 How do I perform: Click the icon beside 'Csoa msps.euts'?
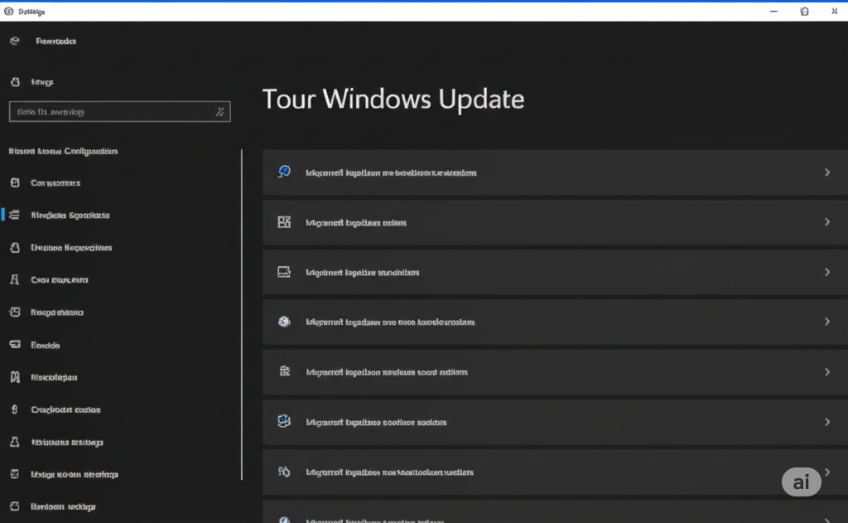15,279
